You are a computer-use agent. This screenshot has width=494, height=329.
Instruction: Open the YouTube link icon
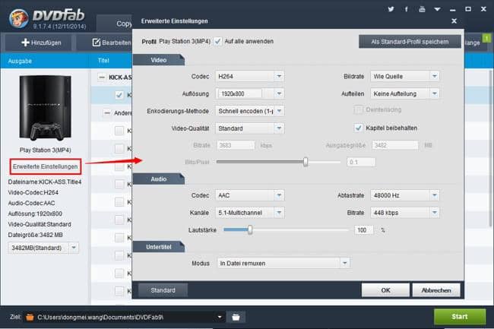[422, 9]
